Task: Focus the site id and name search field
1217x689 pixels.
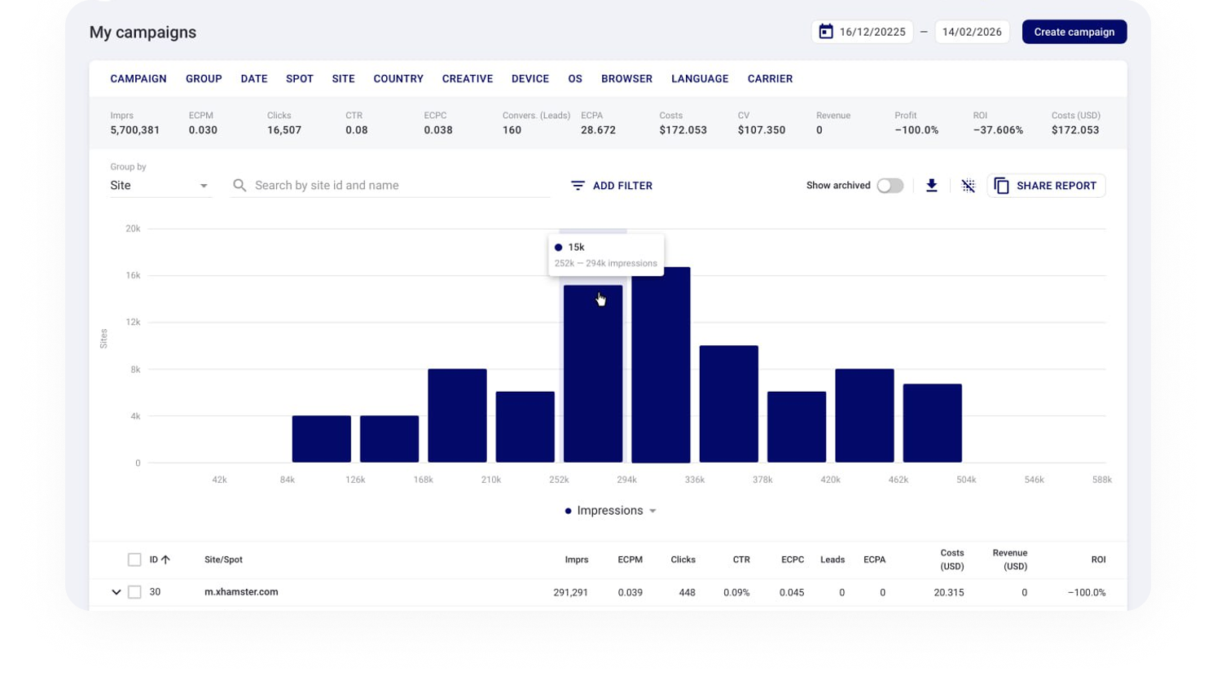Action: click(399, 186)
